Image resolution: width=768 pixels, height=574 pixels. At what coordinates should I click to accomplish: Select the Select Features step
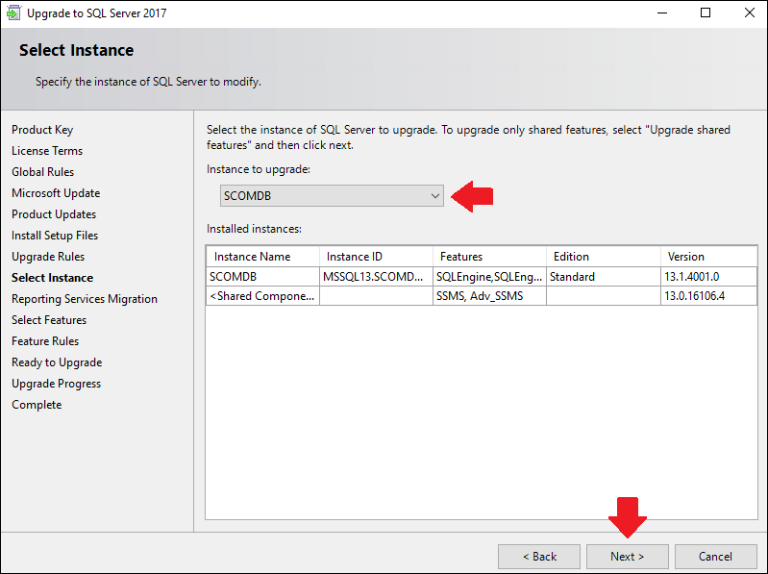[x=49, y=320]
